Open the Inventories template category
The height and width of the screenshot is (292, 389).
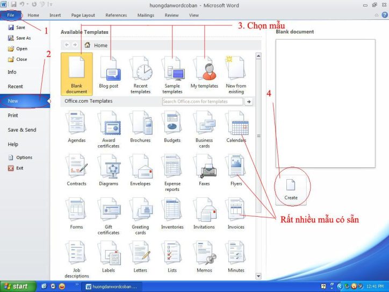172,213
